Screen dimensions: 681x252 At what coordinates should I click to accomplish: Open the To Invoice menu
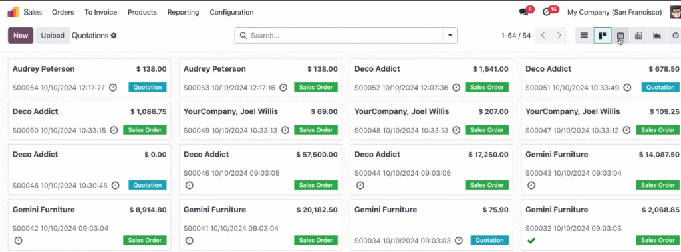click(x=101, y=12)
